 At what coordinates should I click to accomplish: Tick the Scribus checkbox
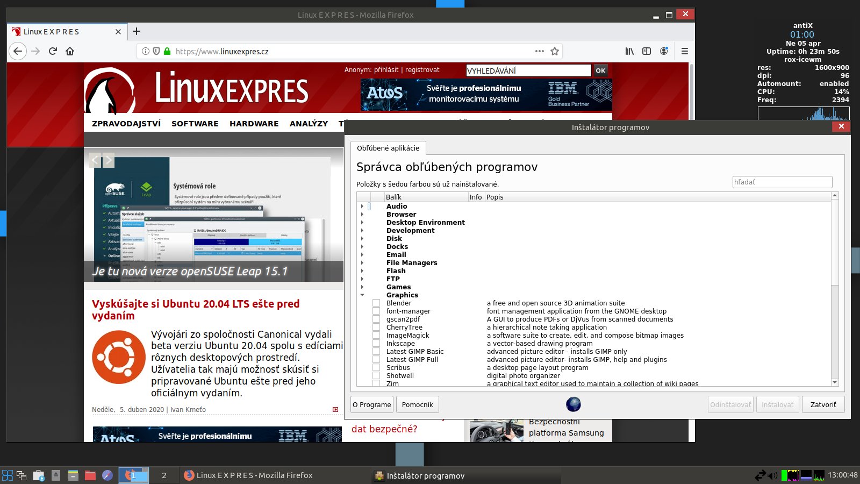point(376,368)
